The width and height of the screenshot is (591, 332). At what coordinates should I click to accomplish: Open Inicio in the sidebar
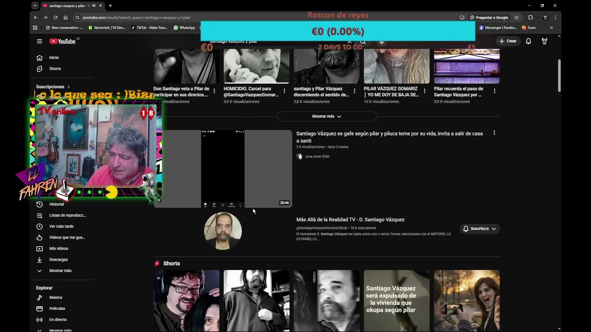[54, 58]
